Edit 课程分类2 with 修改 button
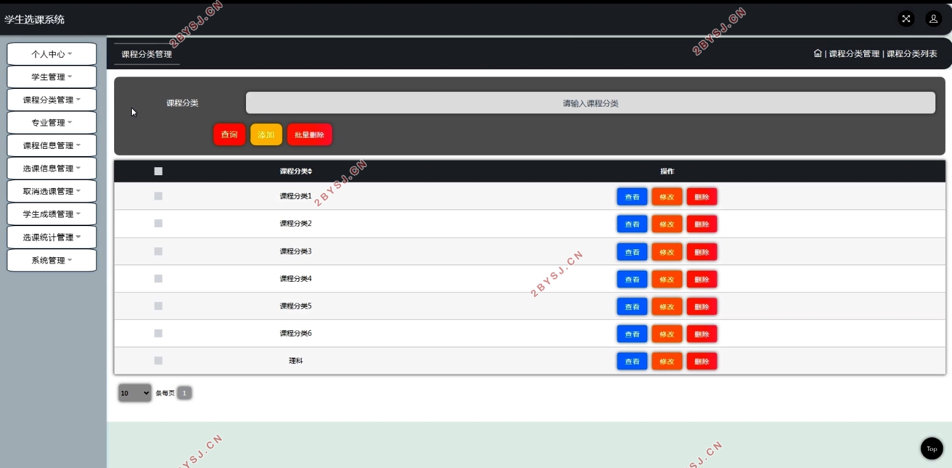952x468 pixels. (667, 224)
